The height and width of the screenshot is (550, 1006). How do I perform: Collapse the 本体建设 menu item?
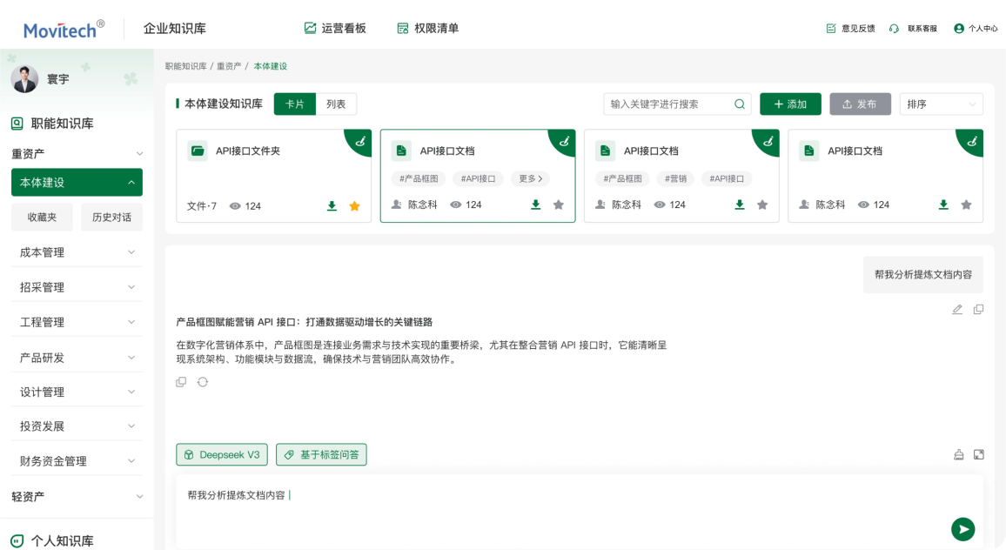click(x=77, y=182)
